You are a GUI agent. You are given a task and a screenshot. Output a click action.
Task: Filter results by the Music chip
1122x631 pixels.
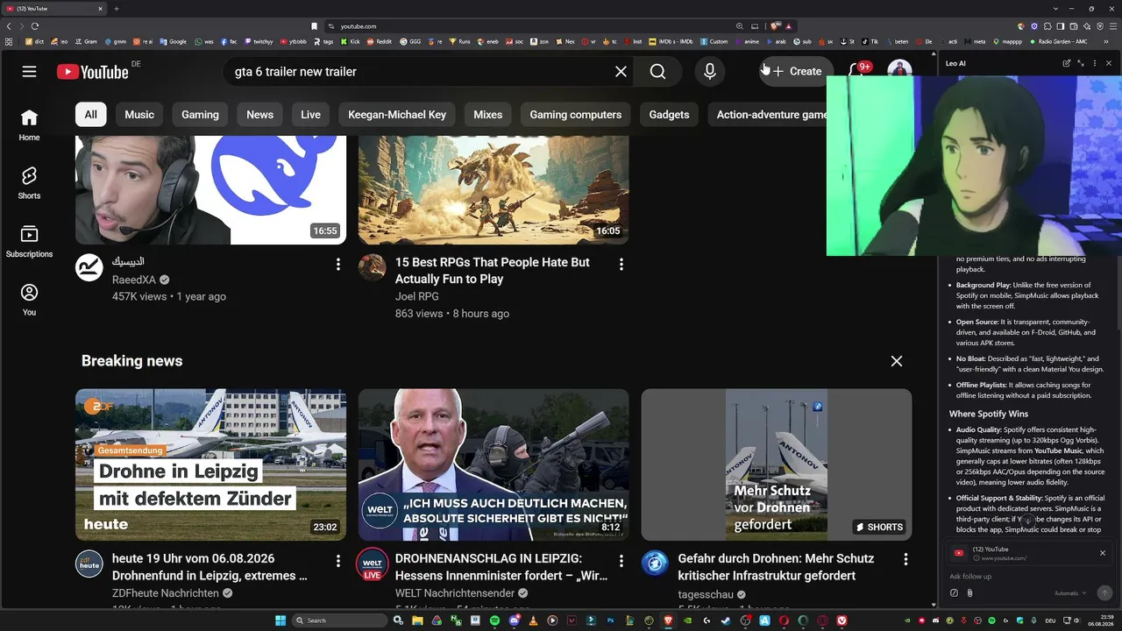click(x=139, y=115)
